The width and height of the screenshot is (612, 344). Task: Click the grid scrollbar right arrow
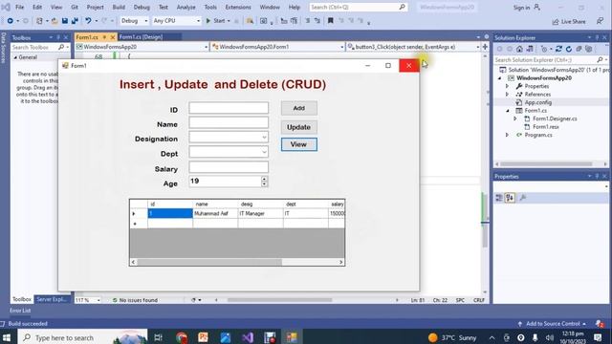(341, 263)
